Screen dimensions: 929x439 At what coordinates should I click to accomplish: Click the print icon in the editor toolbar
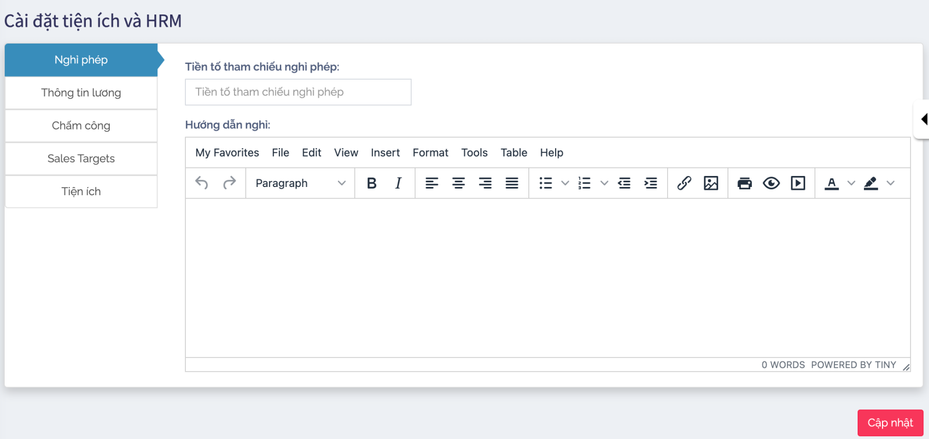coord(744,183)
